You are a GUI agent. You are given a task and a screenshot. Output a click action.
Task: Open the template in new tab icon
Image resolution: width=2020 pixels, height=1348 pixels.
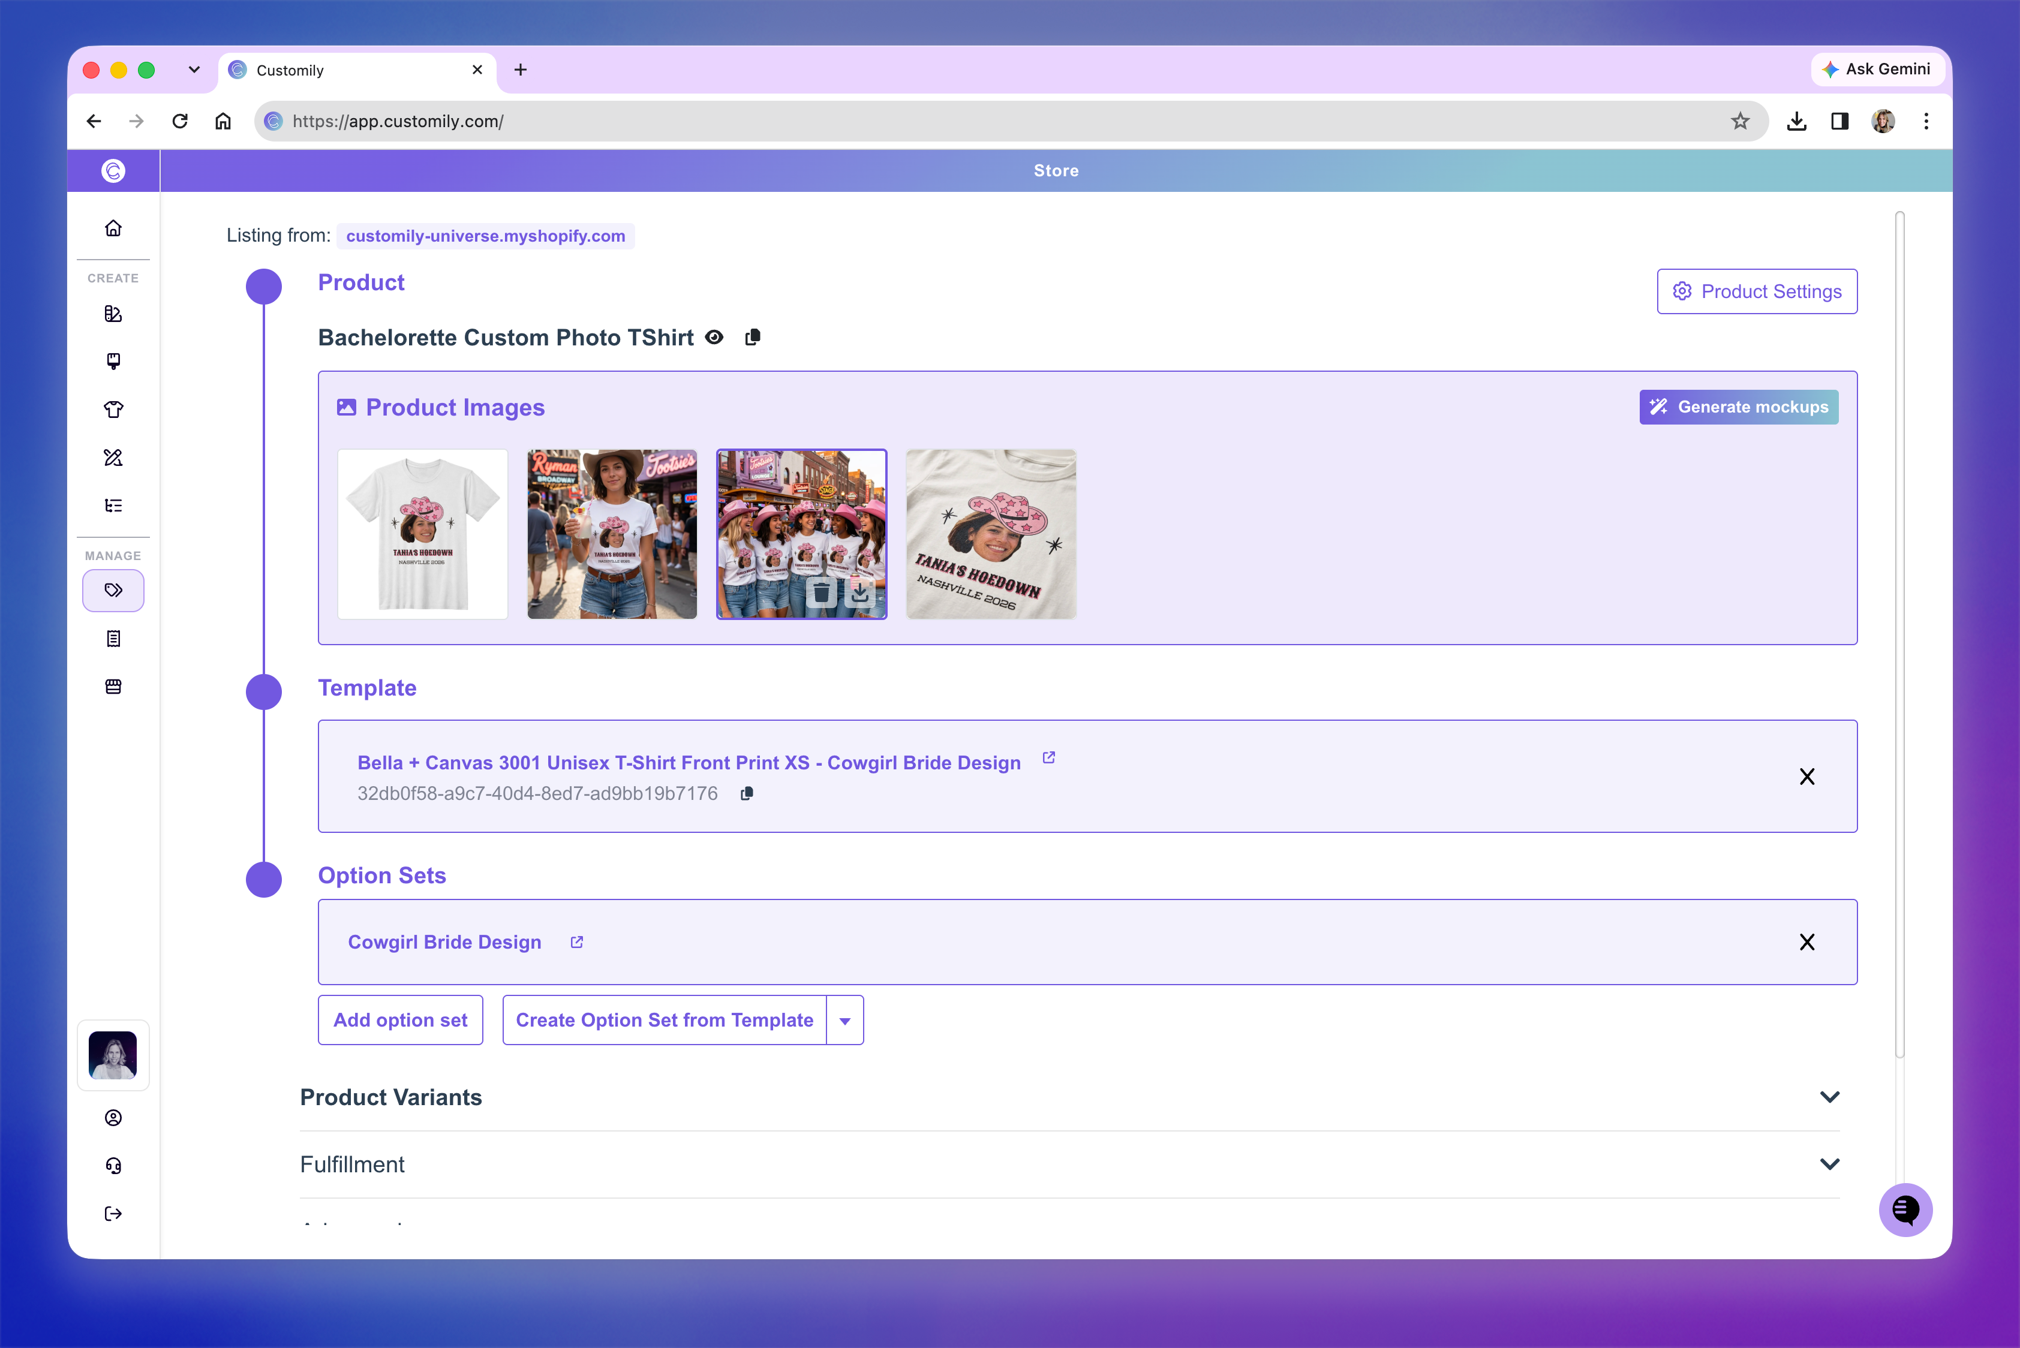pos(1048,757)
